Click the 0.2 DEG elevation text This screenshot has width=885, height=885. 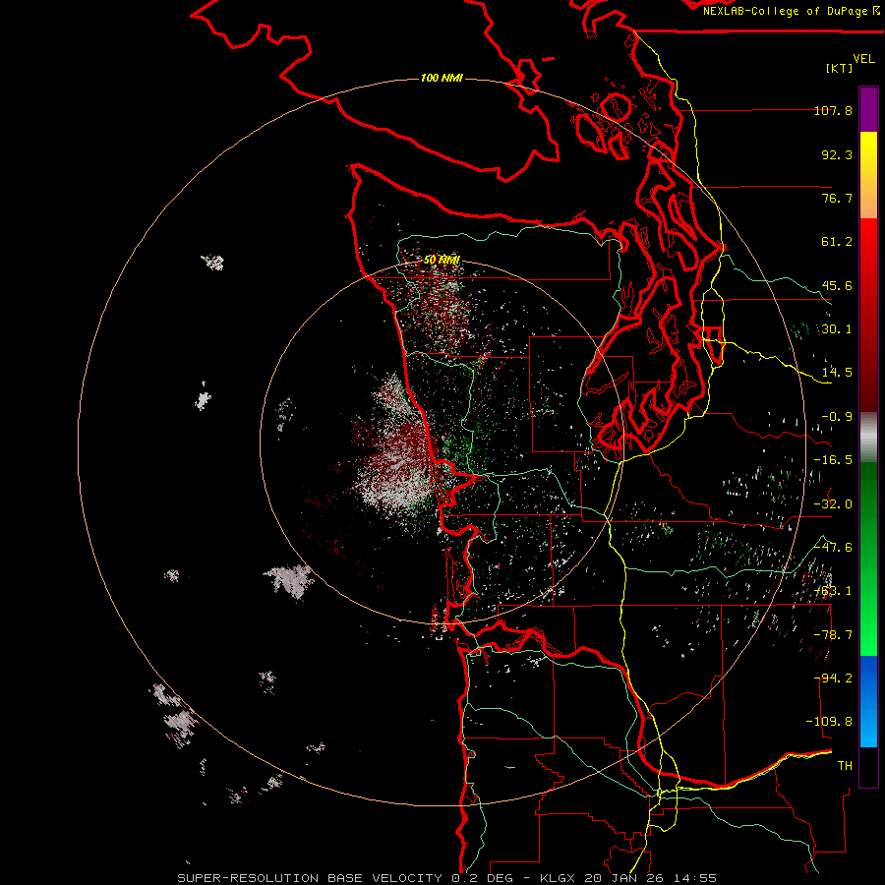coord(482,878)
